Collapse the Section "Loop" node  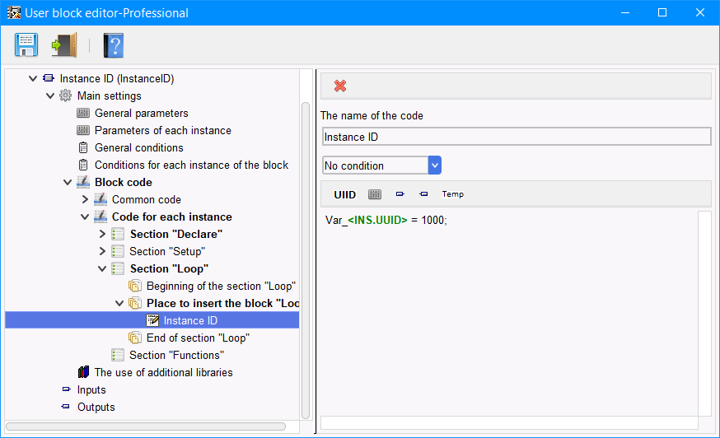[102, 268]
